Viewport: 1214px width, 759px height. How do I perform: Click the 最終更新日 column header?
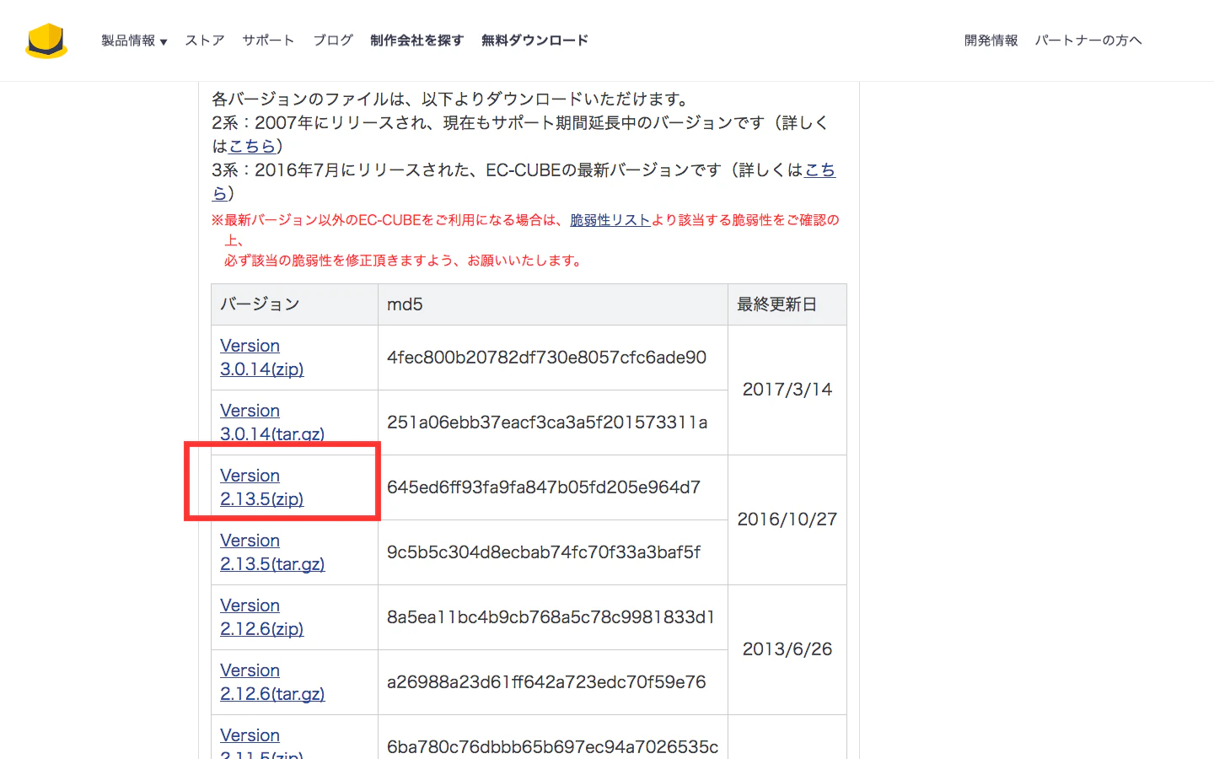coord(787,304)
